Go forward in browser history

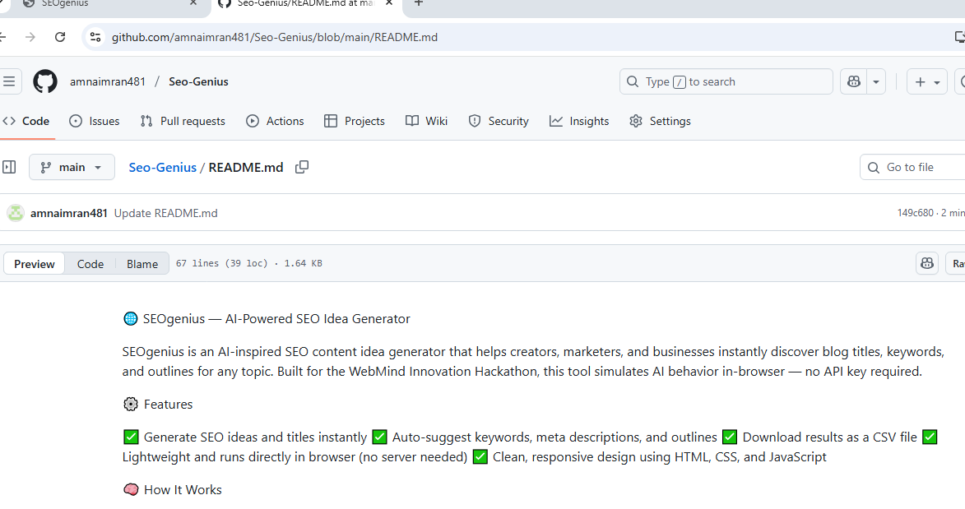(x=30, y=37)
